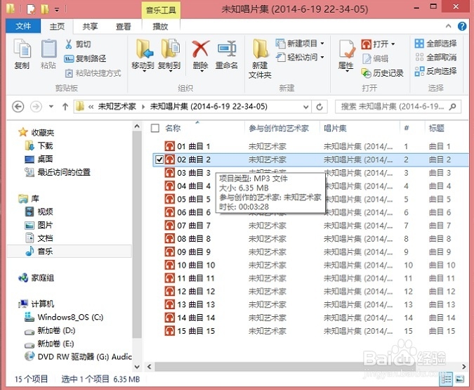
Task: Click the navigation pane scroll down arrow
Action: (x=137, y=367)
